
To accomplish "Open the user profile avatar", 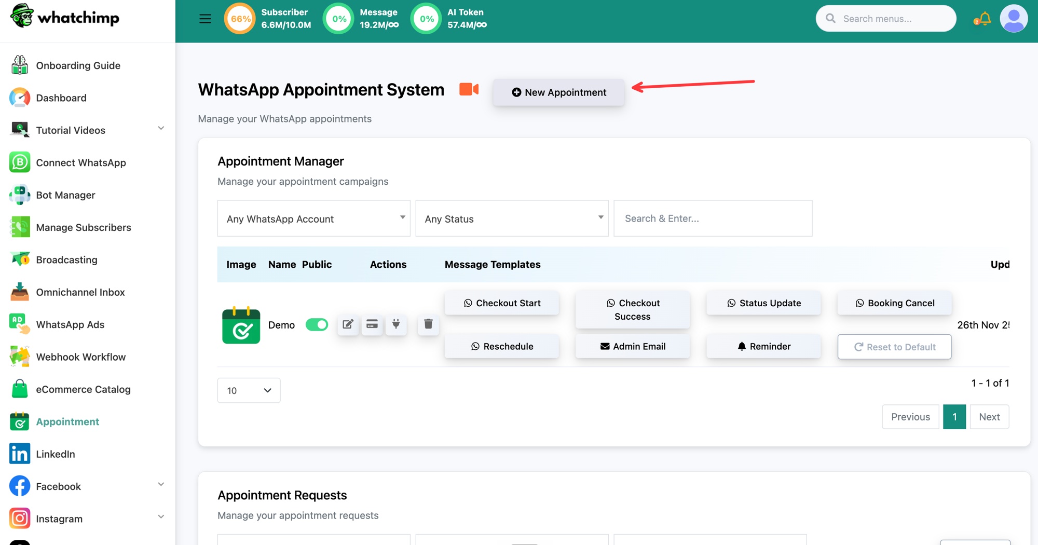I will [x=1014, y=19].
